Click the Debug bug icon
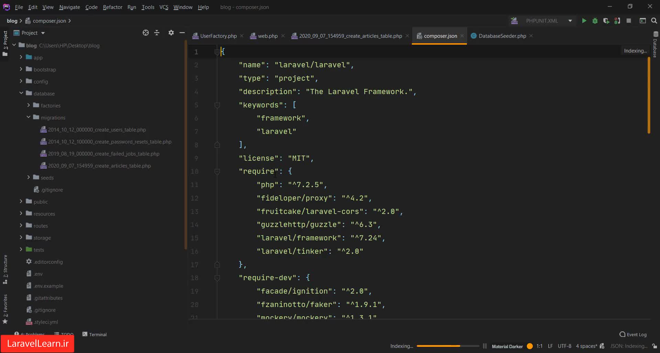660x353 pixels. [x=595, y=21]
